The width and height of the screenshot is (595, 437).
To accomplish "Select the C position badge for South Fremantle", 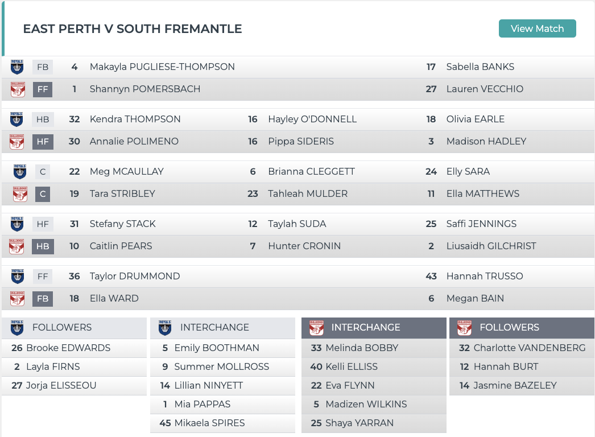I will coord(42,193).
